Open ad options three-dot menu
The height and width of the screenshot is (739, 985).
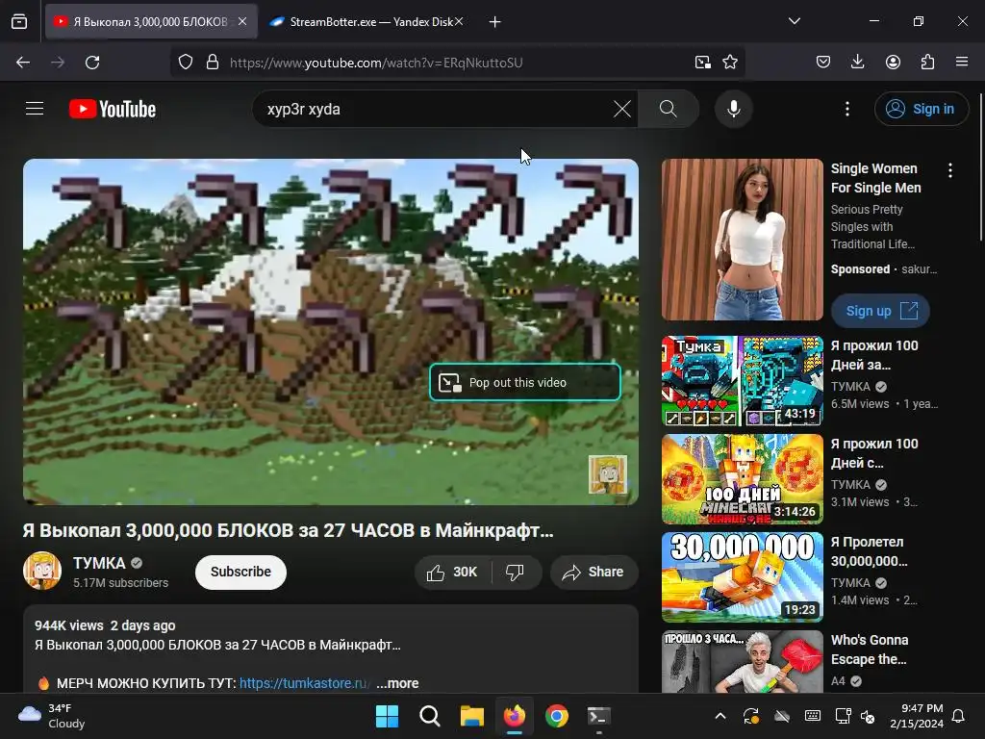[x=949, y=170]
